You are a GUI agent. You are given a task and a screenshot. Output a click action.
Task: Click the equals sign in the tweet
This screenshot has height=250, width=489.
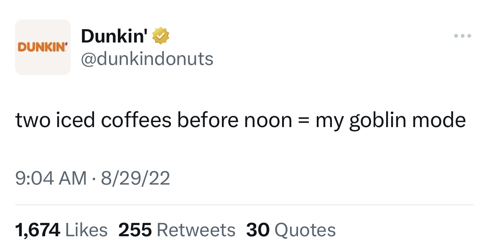click(304, 121)
